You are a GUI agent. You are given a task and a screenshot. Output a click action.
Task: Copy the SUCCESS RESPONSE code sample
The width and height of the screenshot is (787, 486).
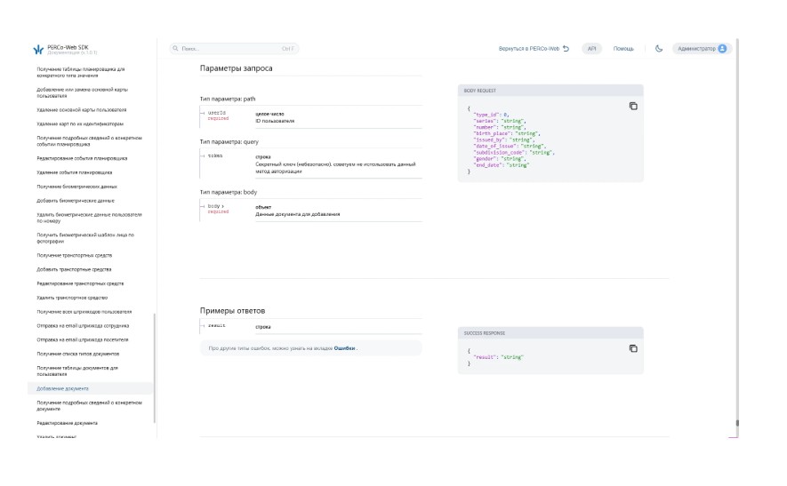tap(633, 348)
